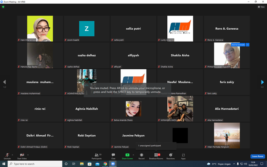Select Hanura Ray Basha tile

[40, 56]
